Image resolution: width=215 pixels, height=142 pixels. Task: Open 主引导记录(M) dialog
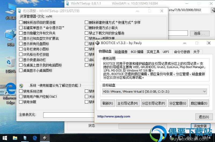(128, 103)
